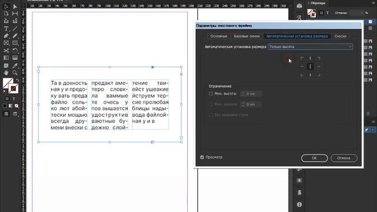The image size is (377, 212).
Task: Toggle the Просмотр preview checkbox
Action: click(x=202, y=157)
